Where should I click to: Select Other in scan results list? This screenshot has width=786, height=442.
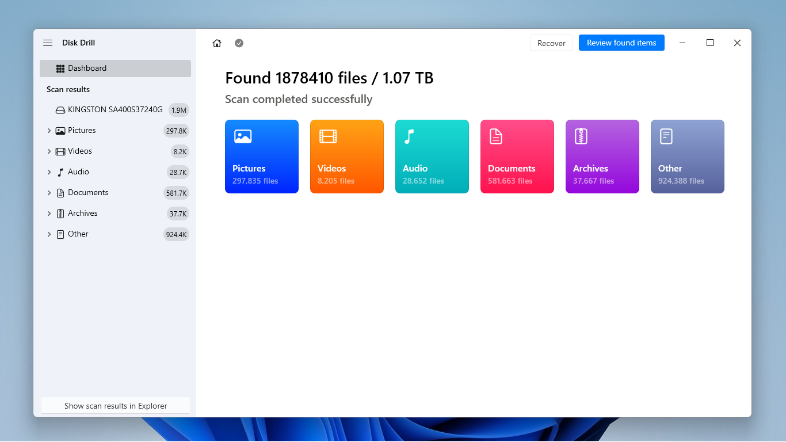(x=115, y=234)
